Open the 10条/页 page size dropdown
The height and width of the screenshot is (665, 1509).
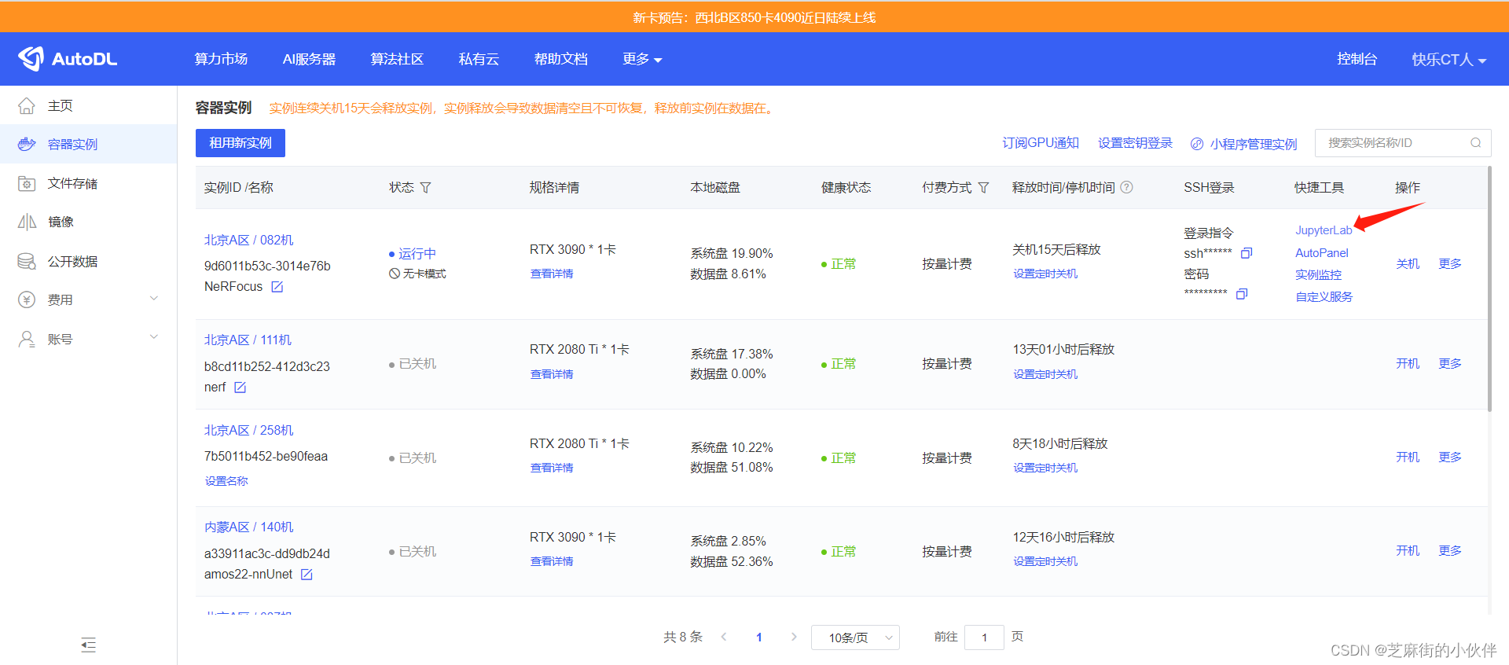[855, 637]
